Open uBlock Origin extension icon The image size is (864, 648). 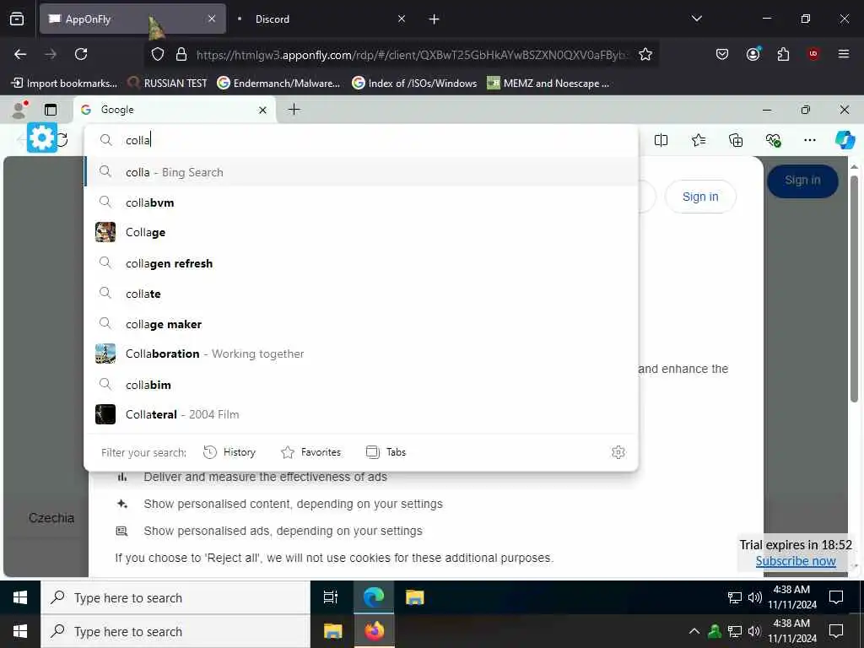point(813,54)
